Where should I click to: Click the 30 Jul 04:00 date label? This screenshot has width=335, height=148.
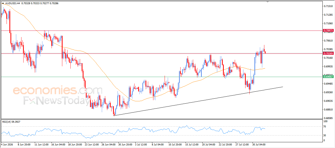(x=260, y=144)
